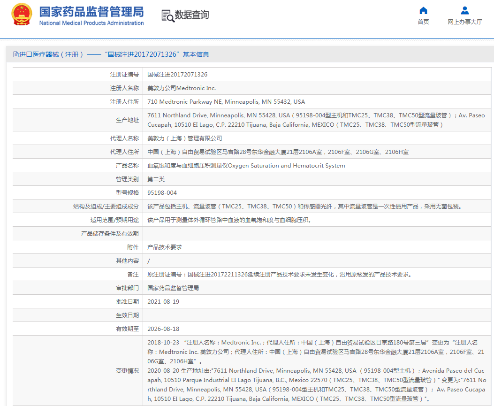Click the 数据查询 heading text
Viewport: 494px width, 406px height.
pos(192,15)
